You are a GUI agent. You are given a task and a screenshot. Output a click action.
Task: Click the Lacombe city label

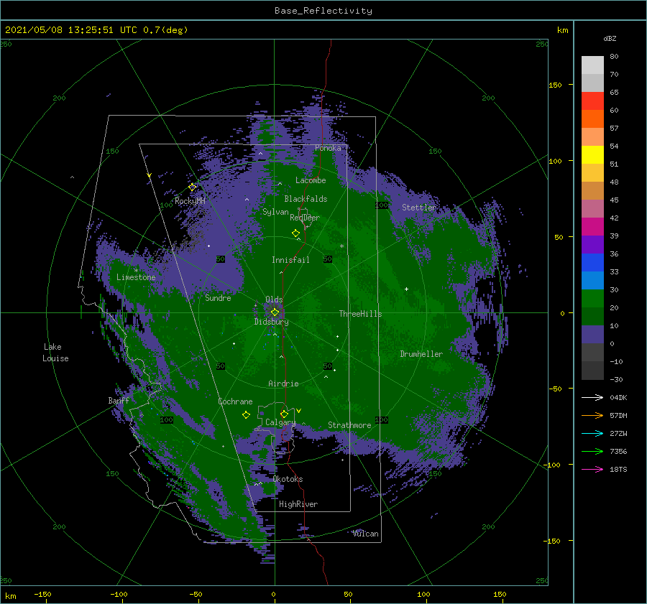(x=311, y=180)
